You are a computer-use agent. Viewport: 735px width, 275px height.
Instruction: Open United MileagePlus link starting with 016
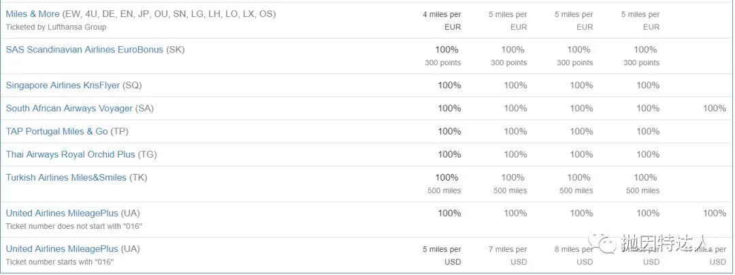[x=62, y=249]
